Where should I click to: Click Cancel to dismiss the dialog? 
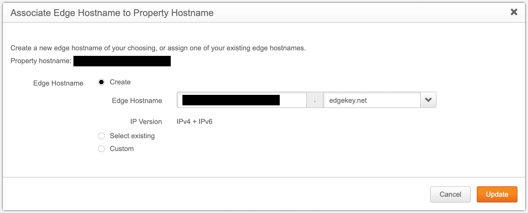click(450, 194)
